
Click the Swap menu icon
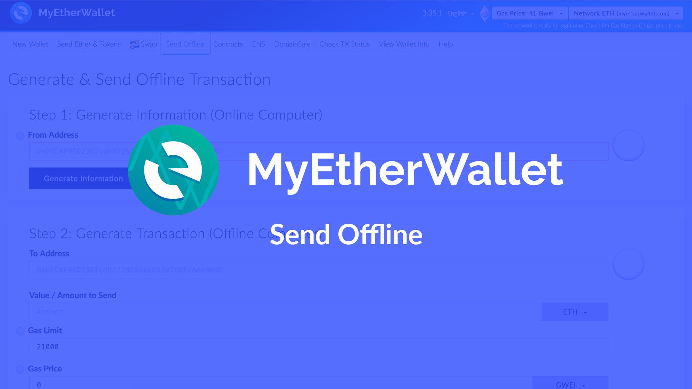(134, 44)
